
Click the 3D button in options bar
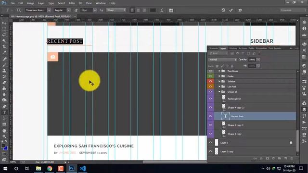coord(240,10)
